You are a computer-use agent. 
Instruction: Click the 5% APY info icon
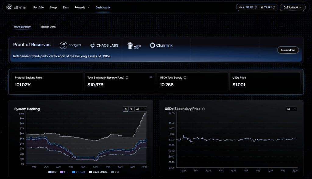pyautogui.click(x=275, y=7)
